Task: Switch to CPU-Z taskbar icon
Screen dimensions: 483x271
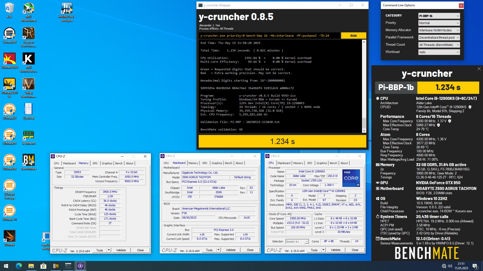Action: pyautogui.click(x=80, y=266)
